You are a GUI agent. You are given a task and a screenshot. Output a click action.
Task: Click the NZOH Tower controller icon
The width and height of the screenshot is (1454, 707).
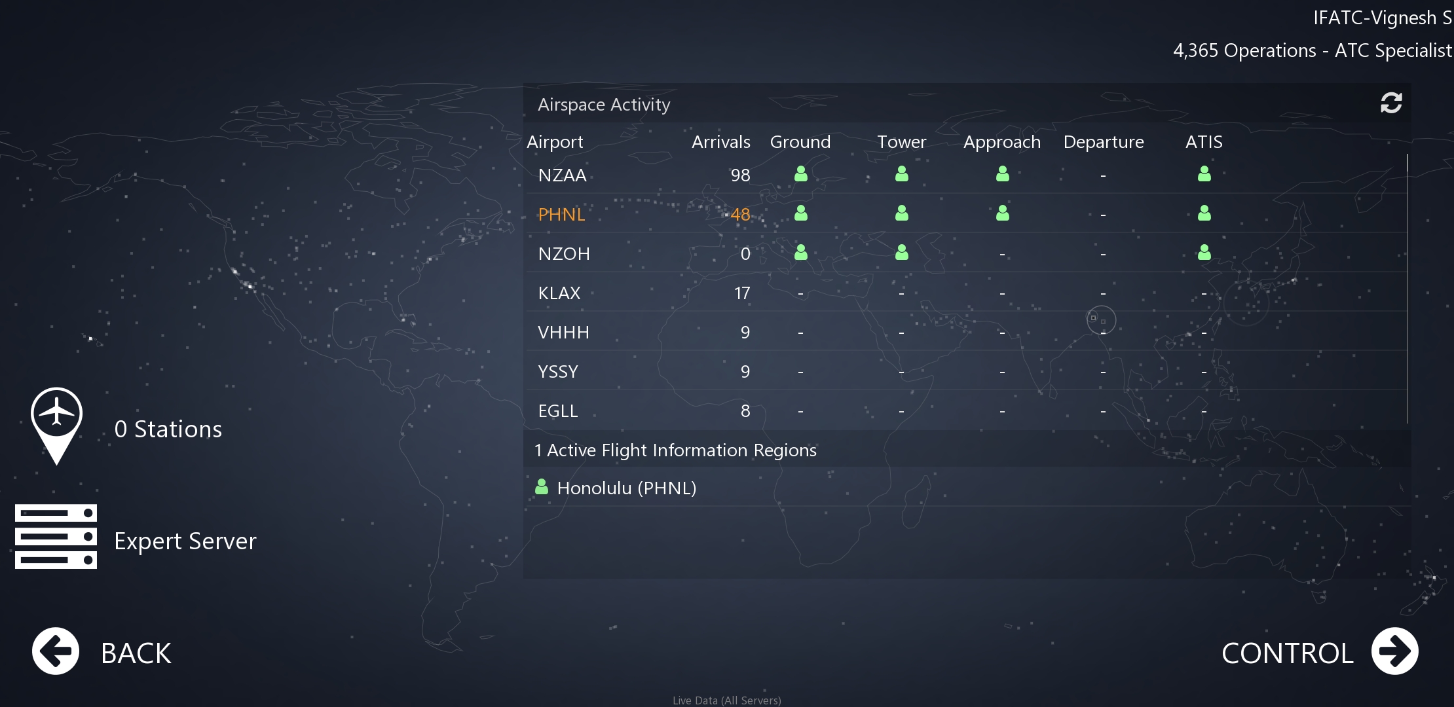[902, 253]
